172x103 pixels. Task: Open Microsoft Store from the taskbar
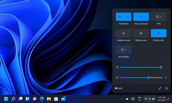[x=56, y=99]
